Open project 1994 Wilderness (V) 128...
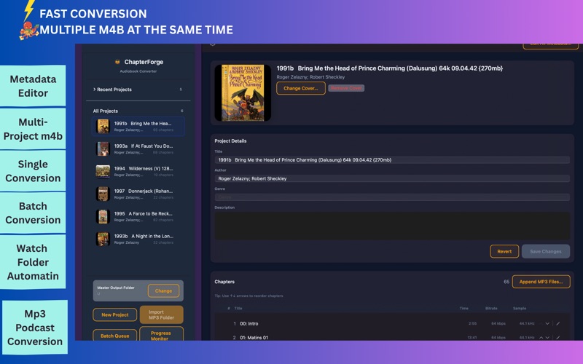Viewport: 583px width, 364px height. coord(138,171)
